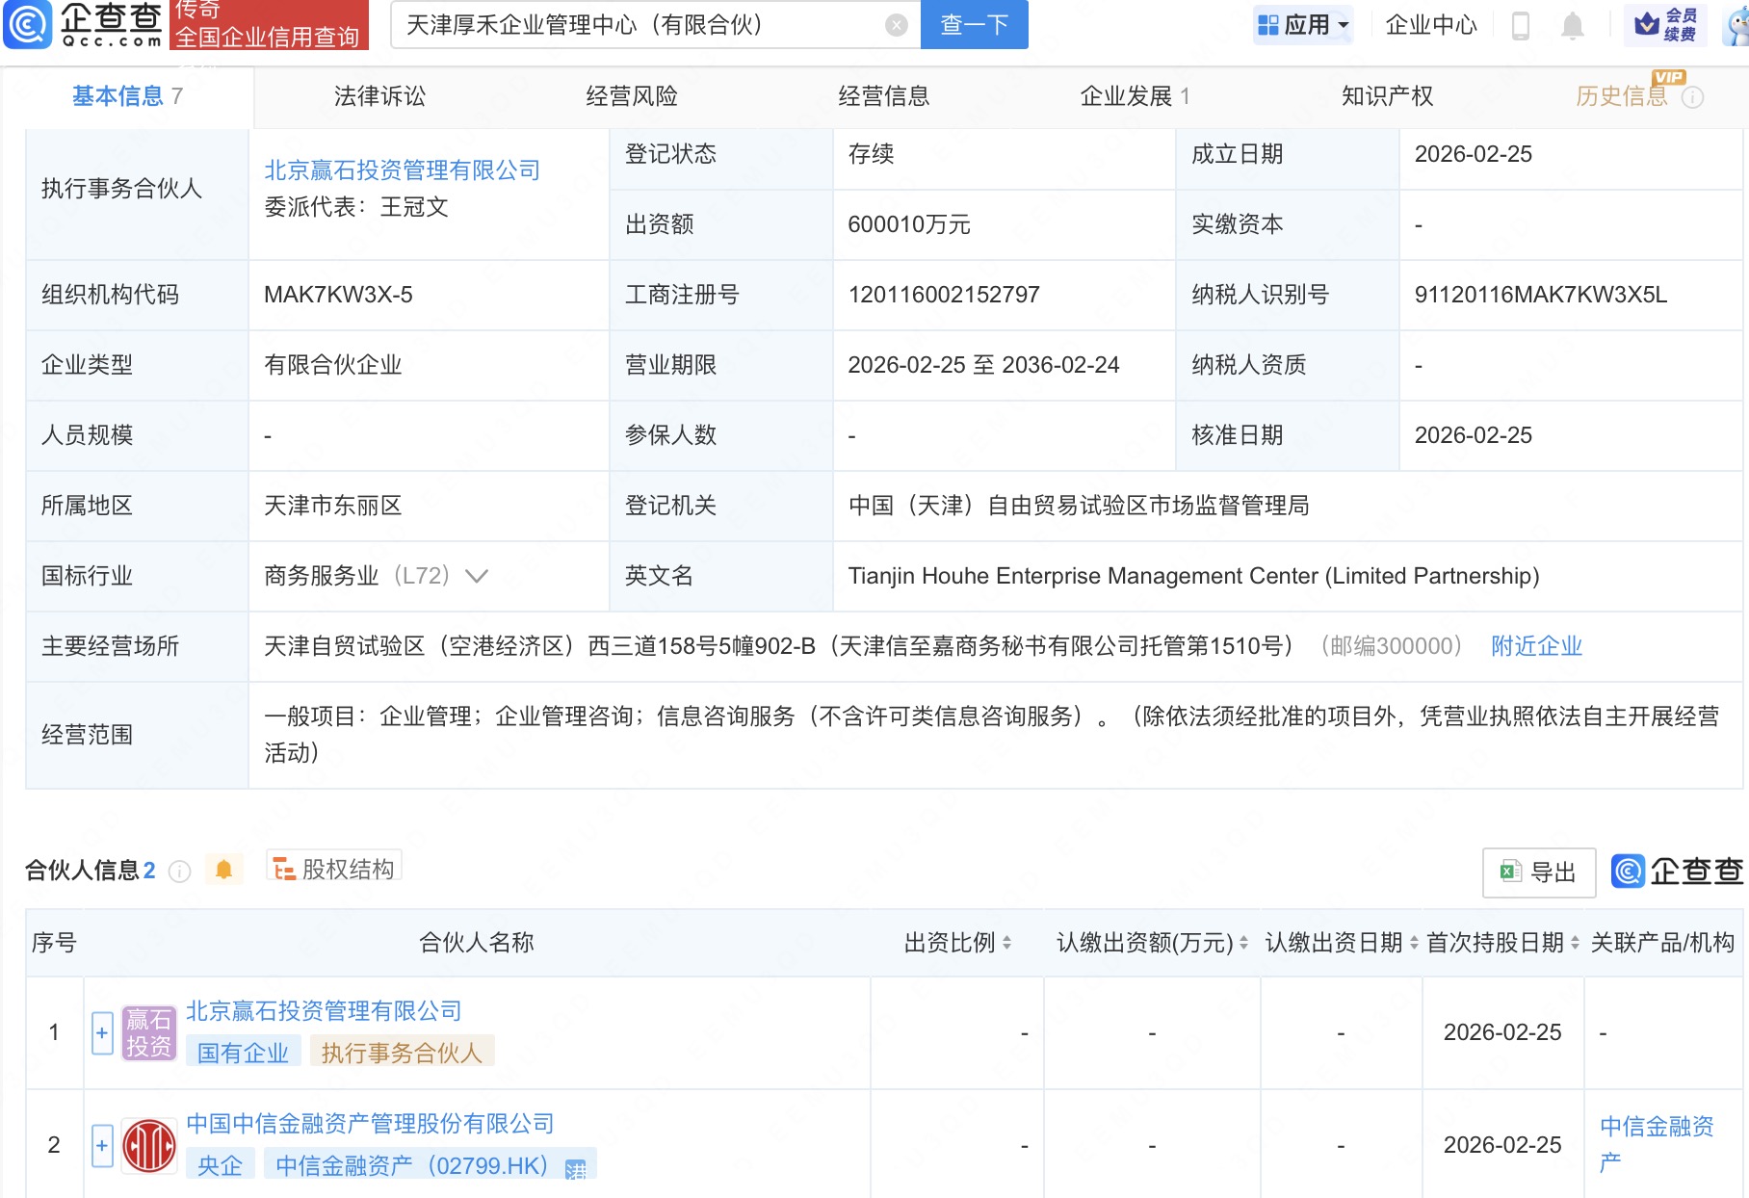Viewport: 1749px width, 1198px height.
Task: Click the Qichacha logo icon
Action: (27, 25)
